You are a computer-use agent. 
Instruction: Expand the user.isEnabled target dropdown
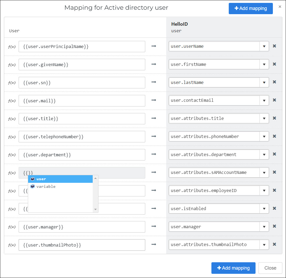point(264,208)
